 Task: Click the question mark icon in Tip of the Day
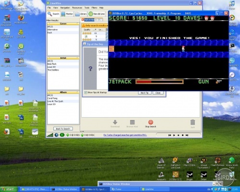(x=90, y=69)
